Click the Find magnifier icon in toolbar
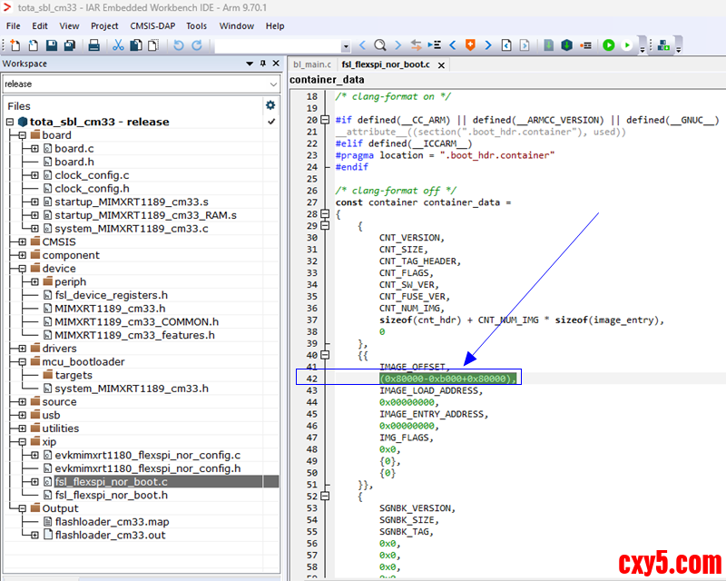Screen dimensions: 726x581 pyautogui.click(x=380, y=45)
